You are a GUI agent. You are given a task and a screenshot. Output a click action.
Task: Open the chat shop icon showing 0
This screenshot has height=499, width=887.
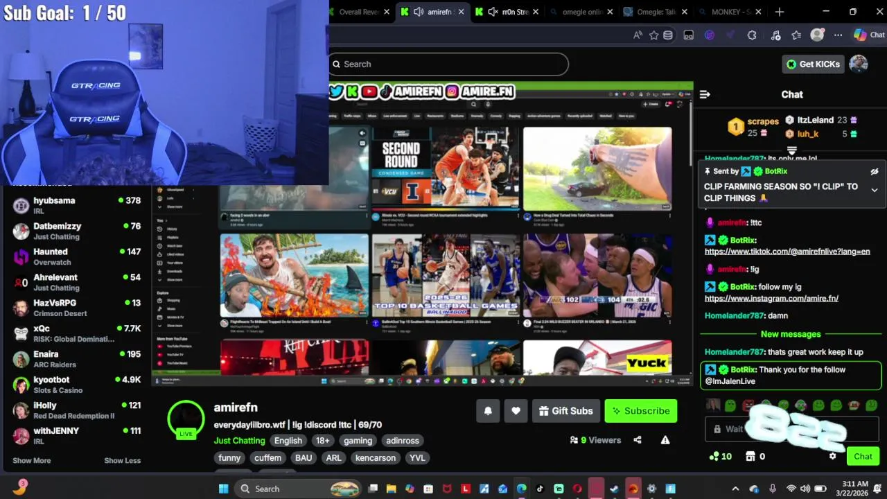click(x=755, y=456)
